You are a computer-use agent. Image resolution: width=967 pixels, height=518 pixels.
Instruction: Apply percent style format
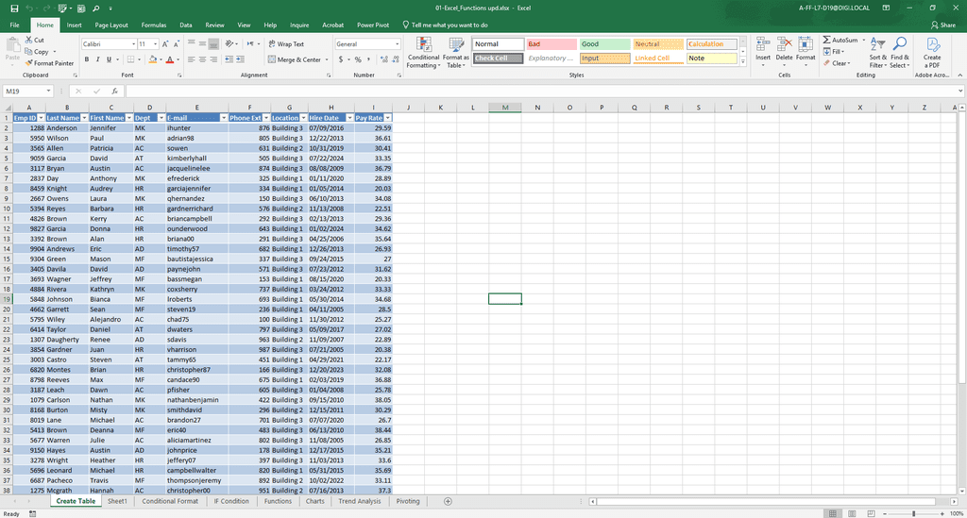coord(358,59)
